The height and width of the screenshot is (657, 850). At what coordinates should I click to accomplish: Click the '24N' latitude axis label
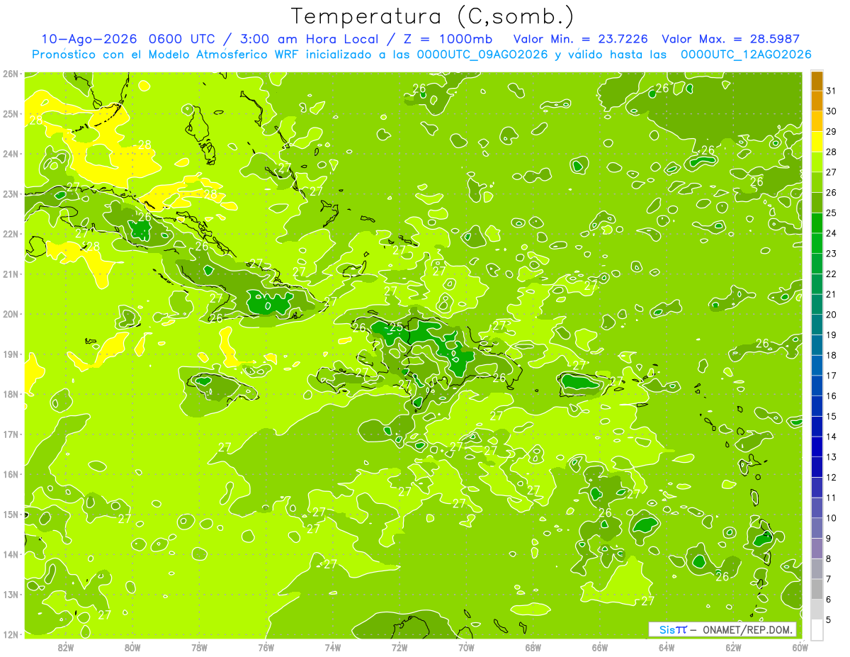click(10, 154)
